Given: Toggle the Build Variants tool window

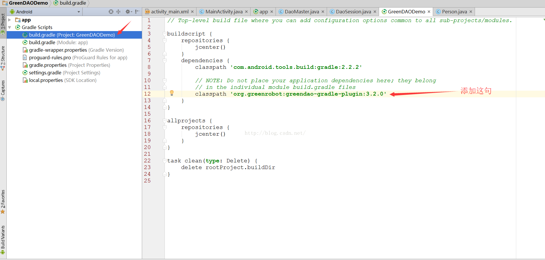Looking at the screenshot, I should [x=3, y=240].
